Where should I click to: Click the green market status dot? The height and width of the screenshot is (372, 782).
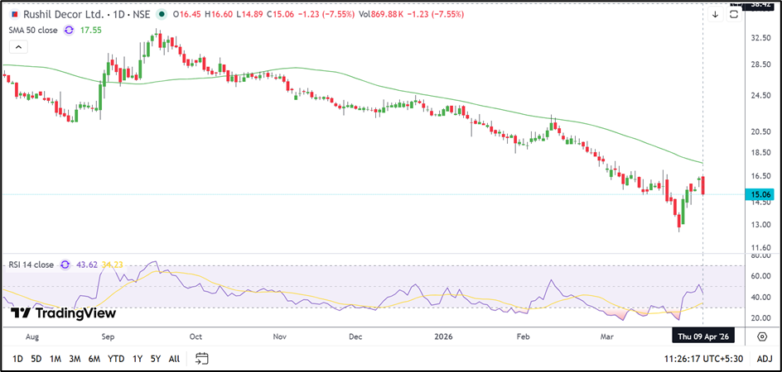[x=161, y=14]
